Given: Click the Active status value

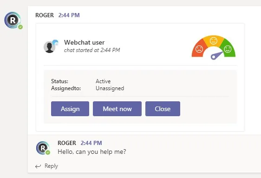Looking at the screenshot, I should [103, 81].
